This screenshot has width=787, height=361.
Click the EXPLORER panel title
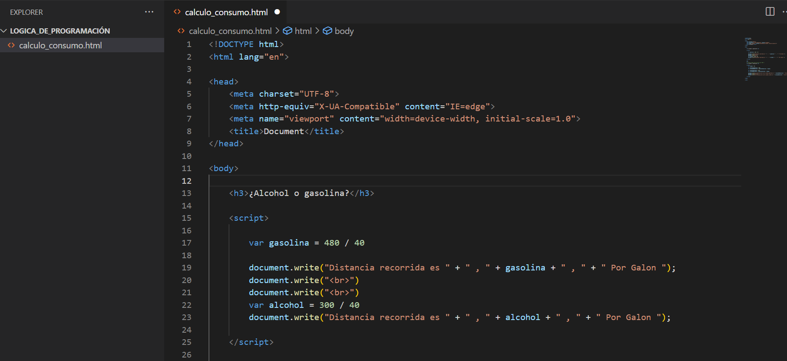click(27, 12)
